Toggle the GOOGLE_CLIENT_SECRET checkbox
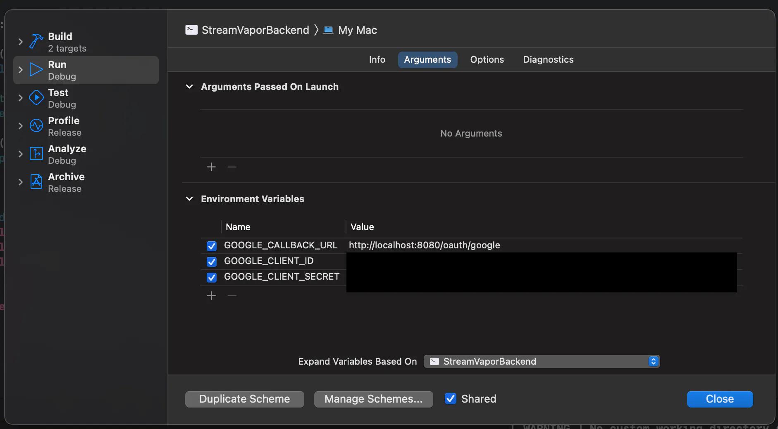 pyautogui.click(x=212, y=278)
